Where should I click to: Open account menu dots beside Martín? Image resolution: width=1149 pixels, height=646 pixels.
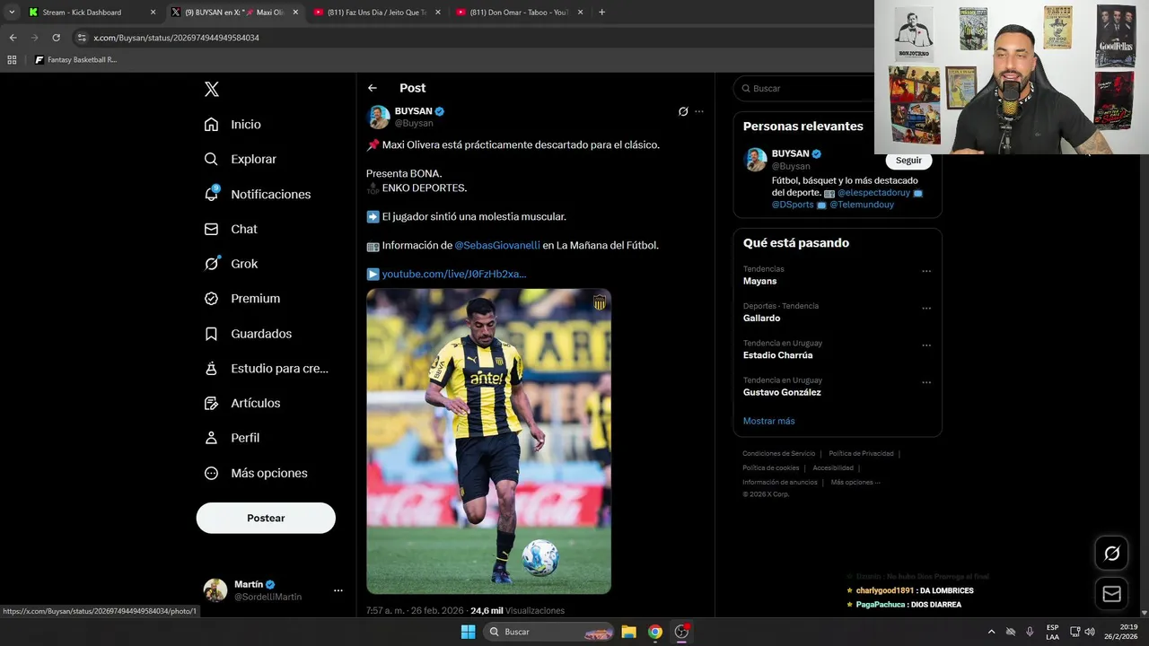[x=338, y=590]
